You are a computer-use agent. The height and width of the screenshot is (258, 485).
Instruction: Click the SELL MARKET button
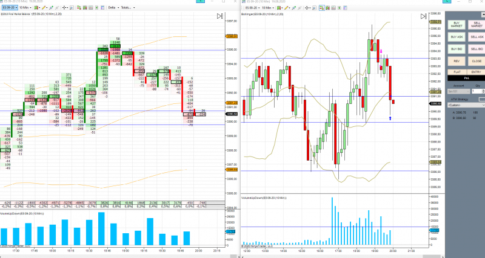(x=477, y=25)
